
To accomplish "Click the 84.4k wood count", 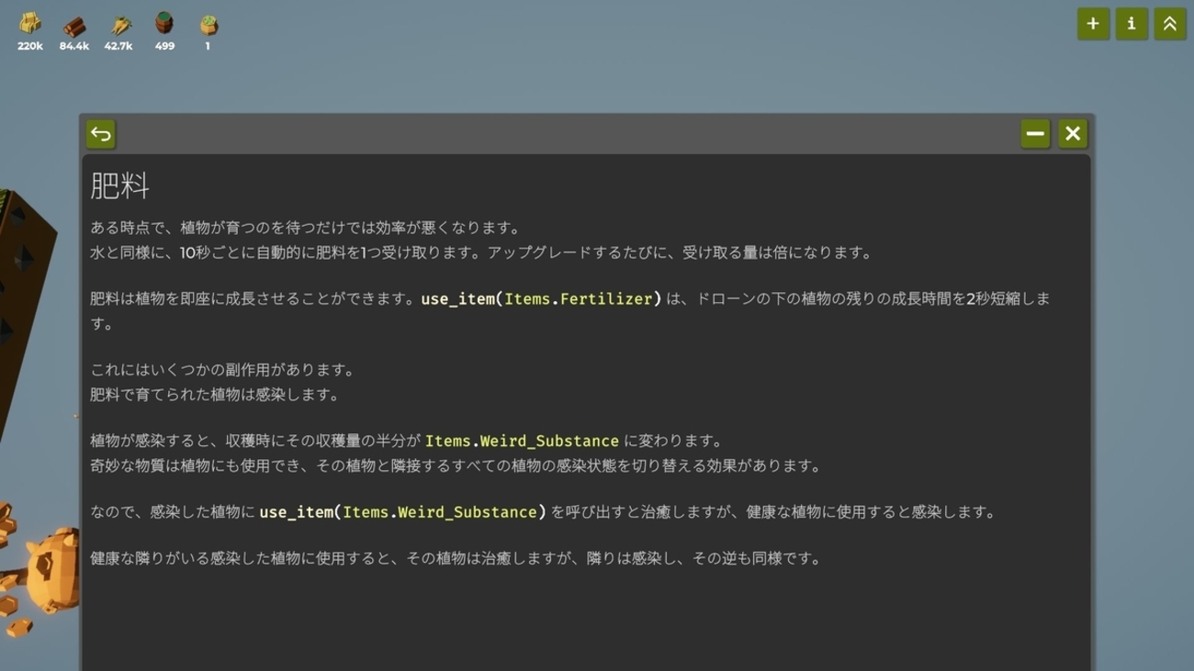I will click(x=74, y=46).
